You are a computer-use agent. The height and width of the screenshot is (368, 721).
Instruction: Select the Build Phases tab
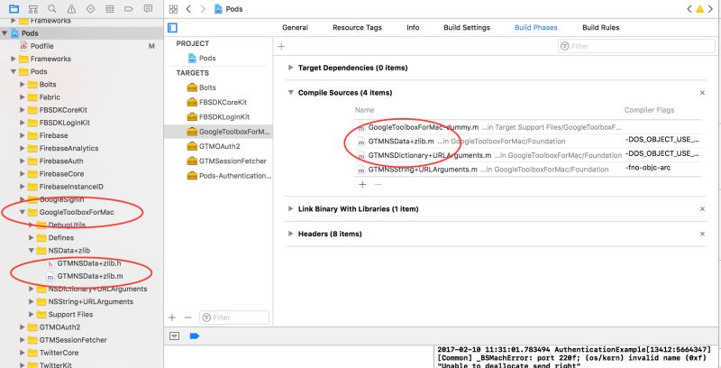coord(535,28)
